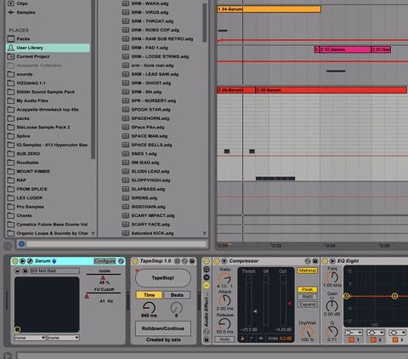Click the 945 ms time knob
Viewport: 408px width, 359px height.
(149, 308)
